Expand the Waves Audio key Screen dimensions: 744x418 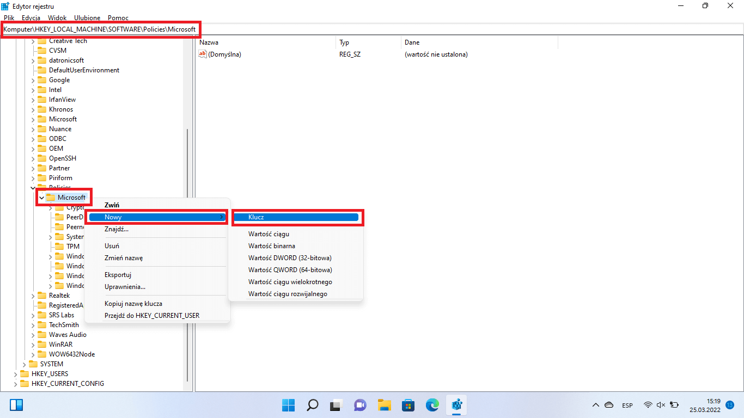coord(33,335)
